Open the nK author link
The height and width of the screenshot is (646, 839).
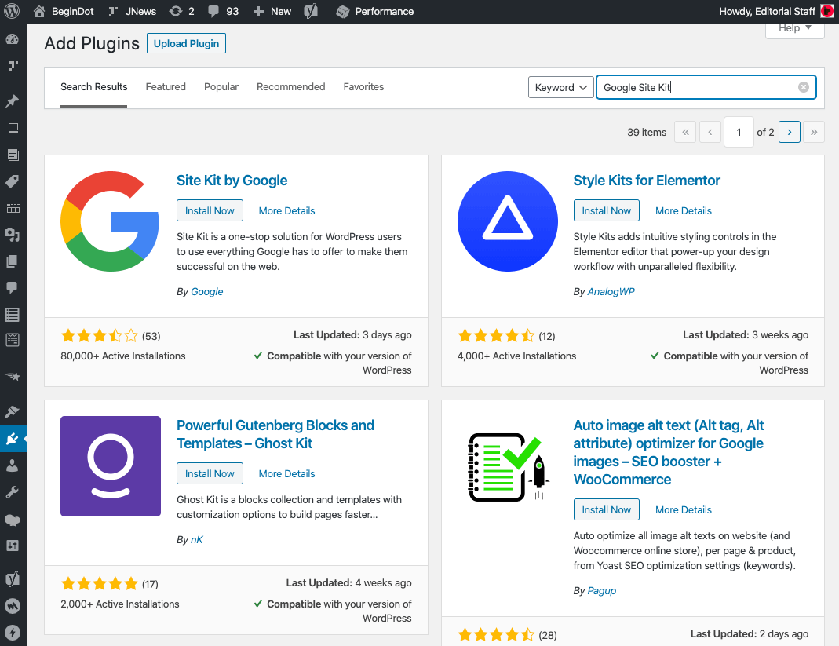[x=197, y=539]
